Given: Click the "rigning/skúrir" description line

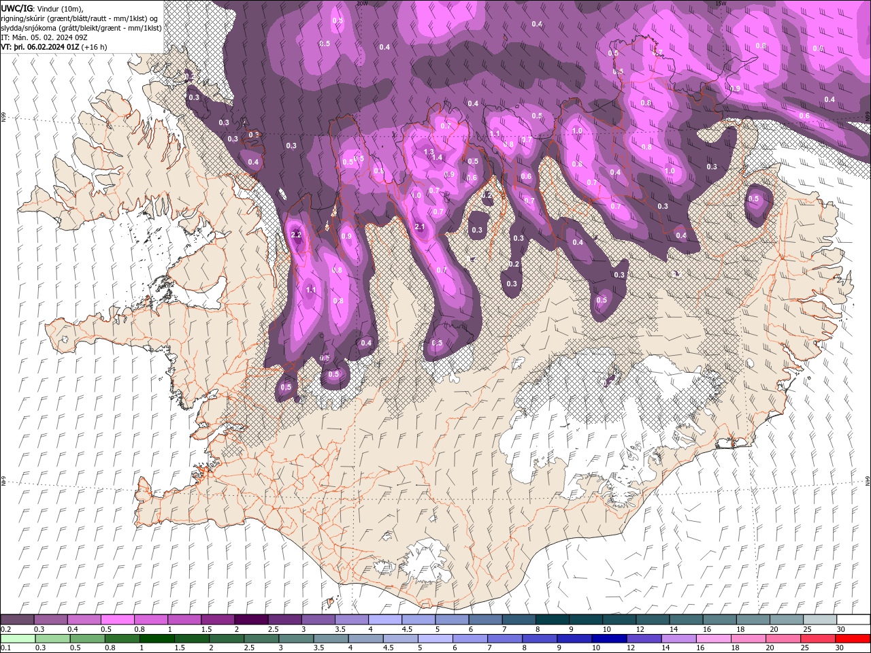Looking at the screenshot, I should [80, 18].
